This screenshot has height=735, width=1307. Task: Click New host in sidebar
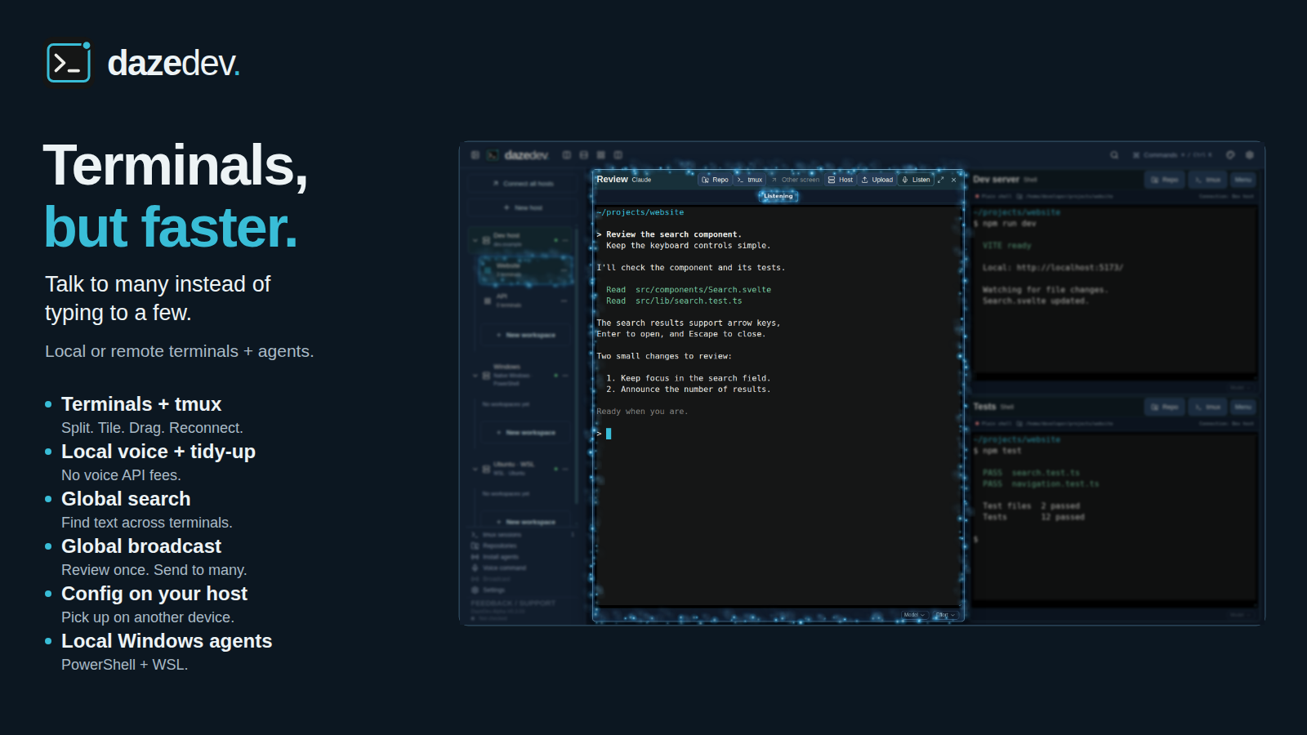click(x=523, y=208)
